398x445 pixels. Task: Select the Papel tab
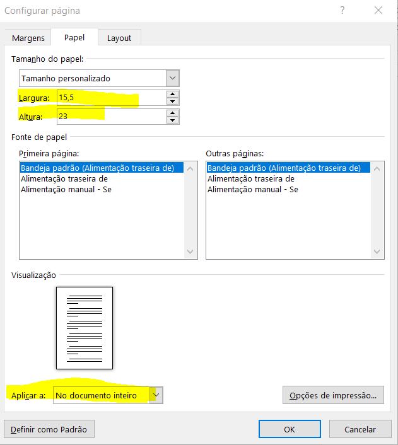pos(74,37)
